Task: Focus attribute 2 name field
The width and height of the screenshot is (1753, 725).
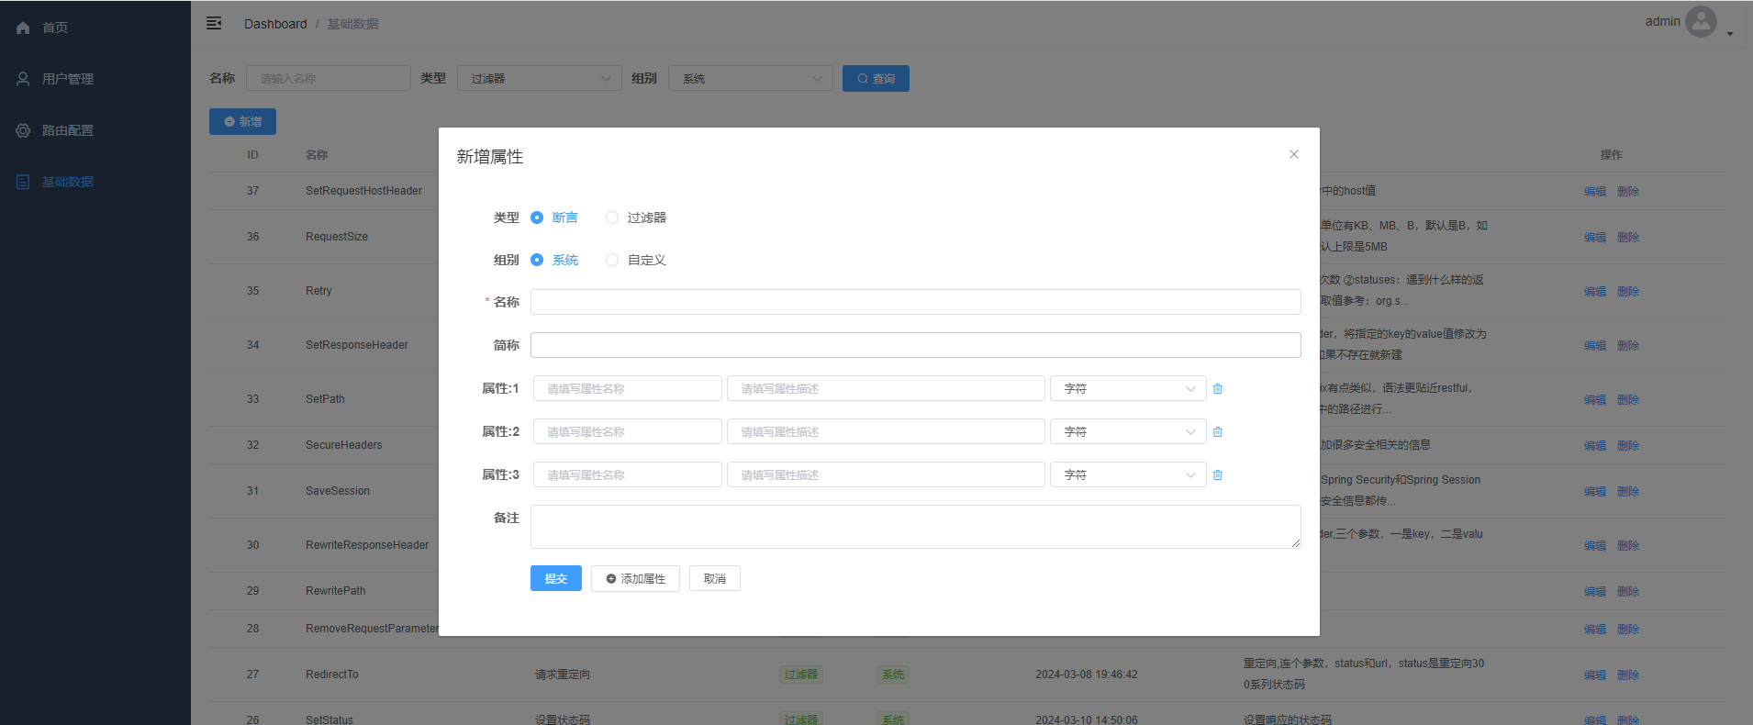Action: pyautogui.click(x=628, y=432)
